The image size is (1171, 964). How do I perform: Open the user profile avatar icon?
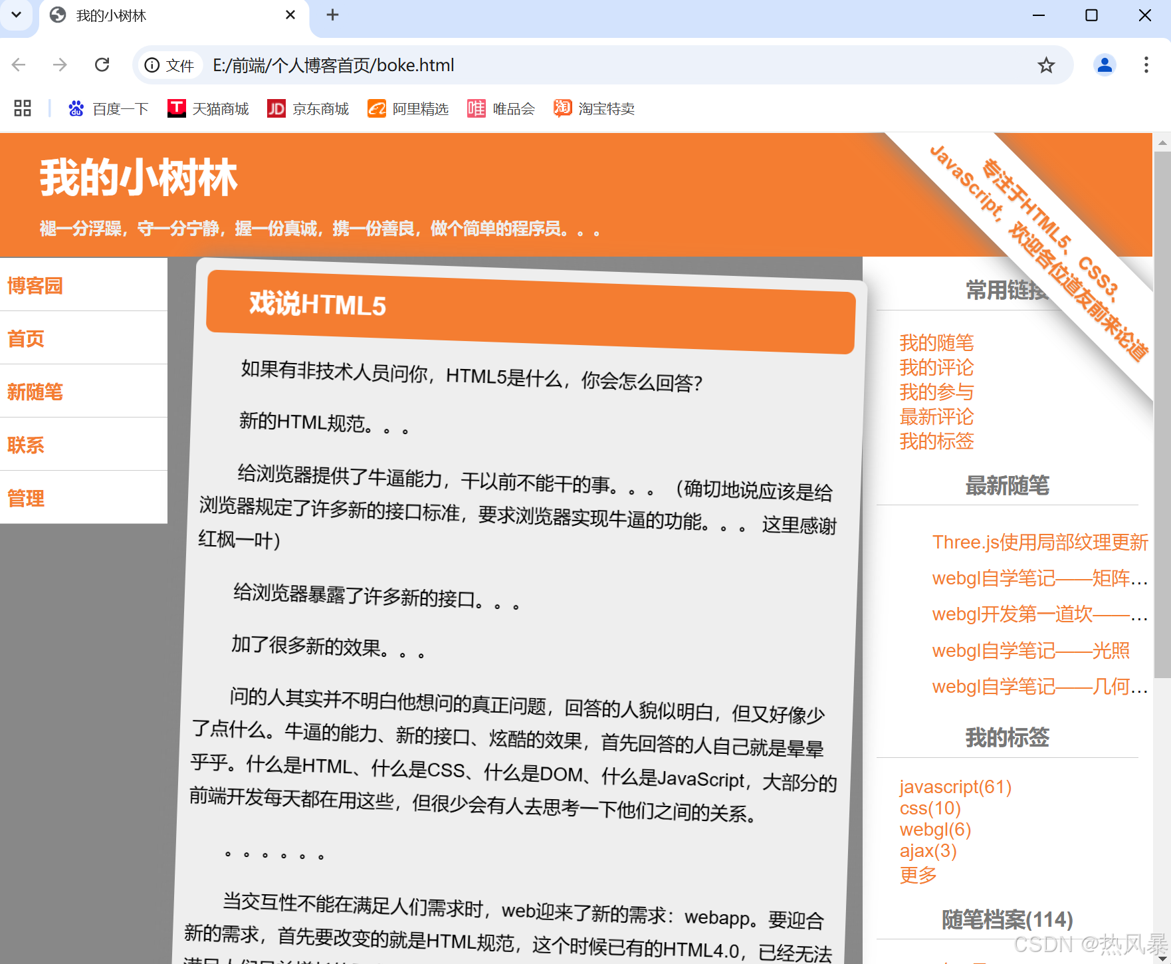pos(1105,64)
